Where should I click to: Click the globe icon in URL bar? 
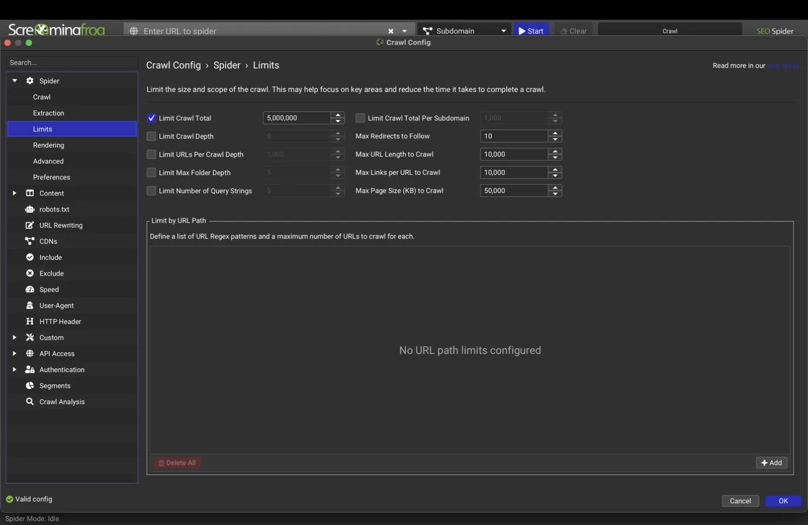(134, 31)
